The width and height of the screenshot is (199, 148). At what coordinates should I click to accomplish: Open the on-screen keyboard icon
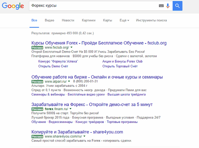pyautogui.click(x=161, y=6)
